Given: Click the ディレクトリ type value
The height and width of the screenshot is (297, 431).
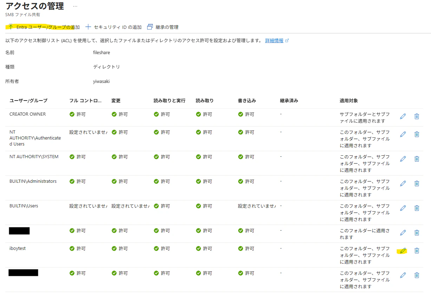Looking at the screenshot, I should click(x=106, y=67).
